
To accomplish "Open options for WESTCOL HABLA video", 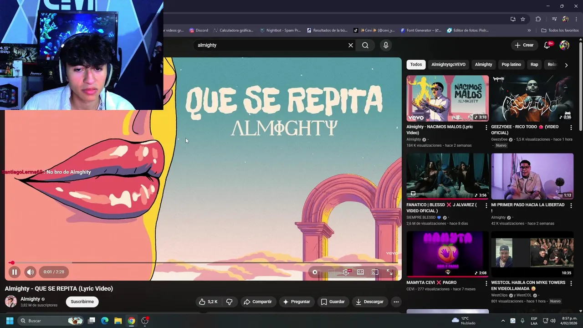I will [571, 283].
